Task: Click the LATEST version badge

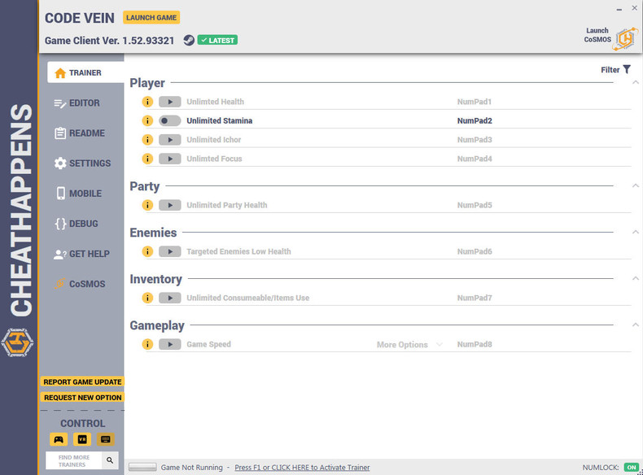Action: pyautogui.click(x=217, y=40)
